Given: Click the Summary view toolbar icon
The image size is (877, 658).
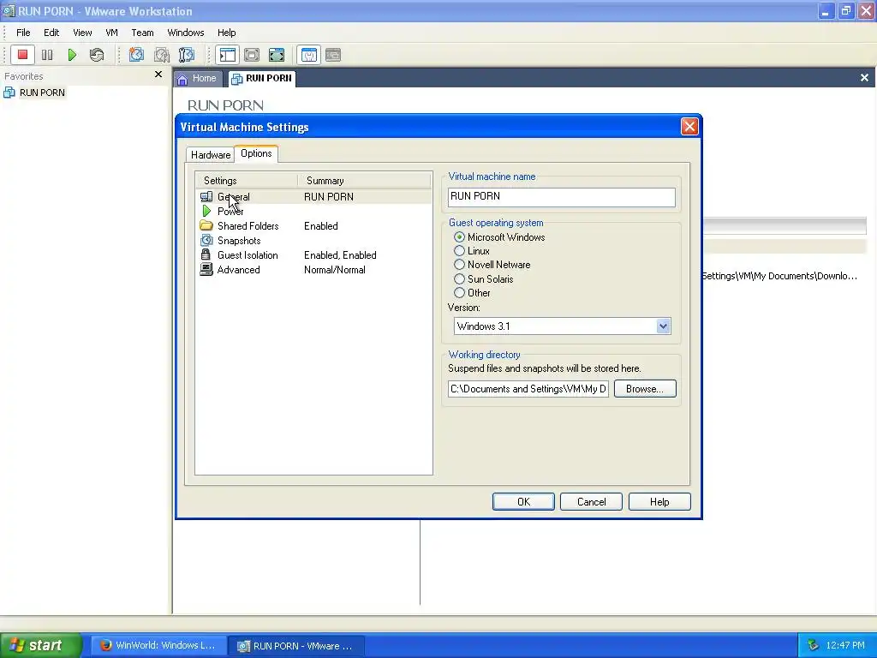Looking at the screenshot, I should pos(308,55).
